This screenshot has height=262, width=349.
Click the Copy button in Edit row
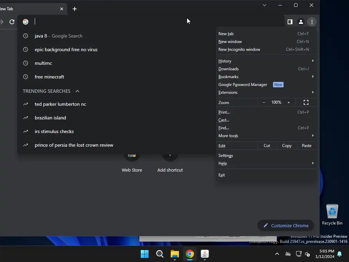coord(287,146)
